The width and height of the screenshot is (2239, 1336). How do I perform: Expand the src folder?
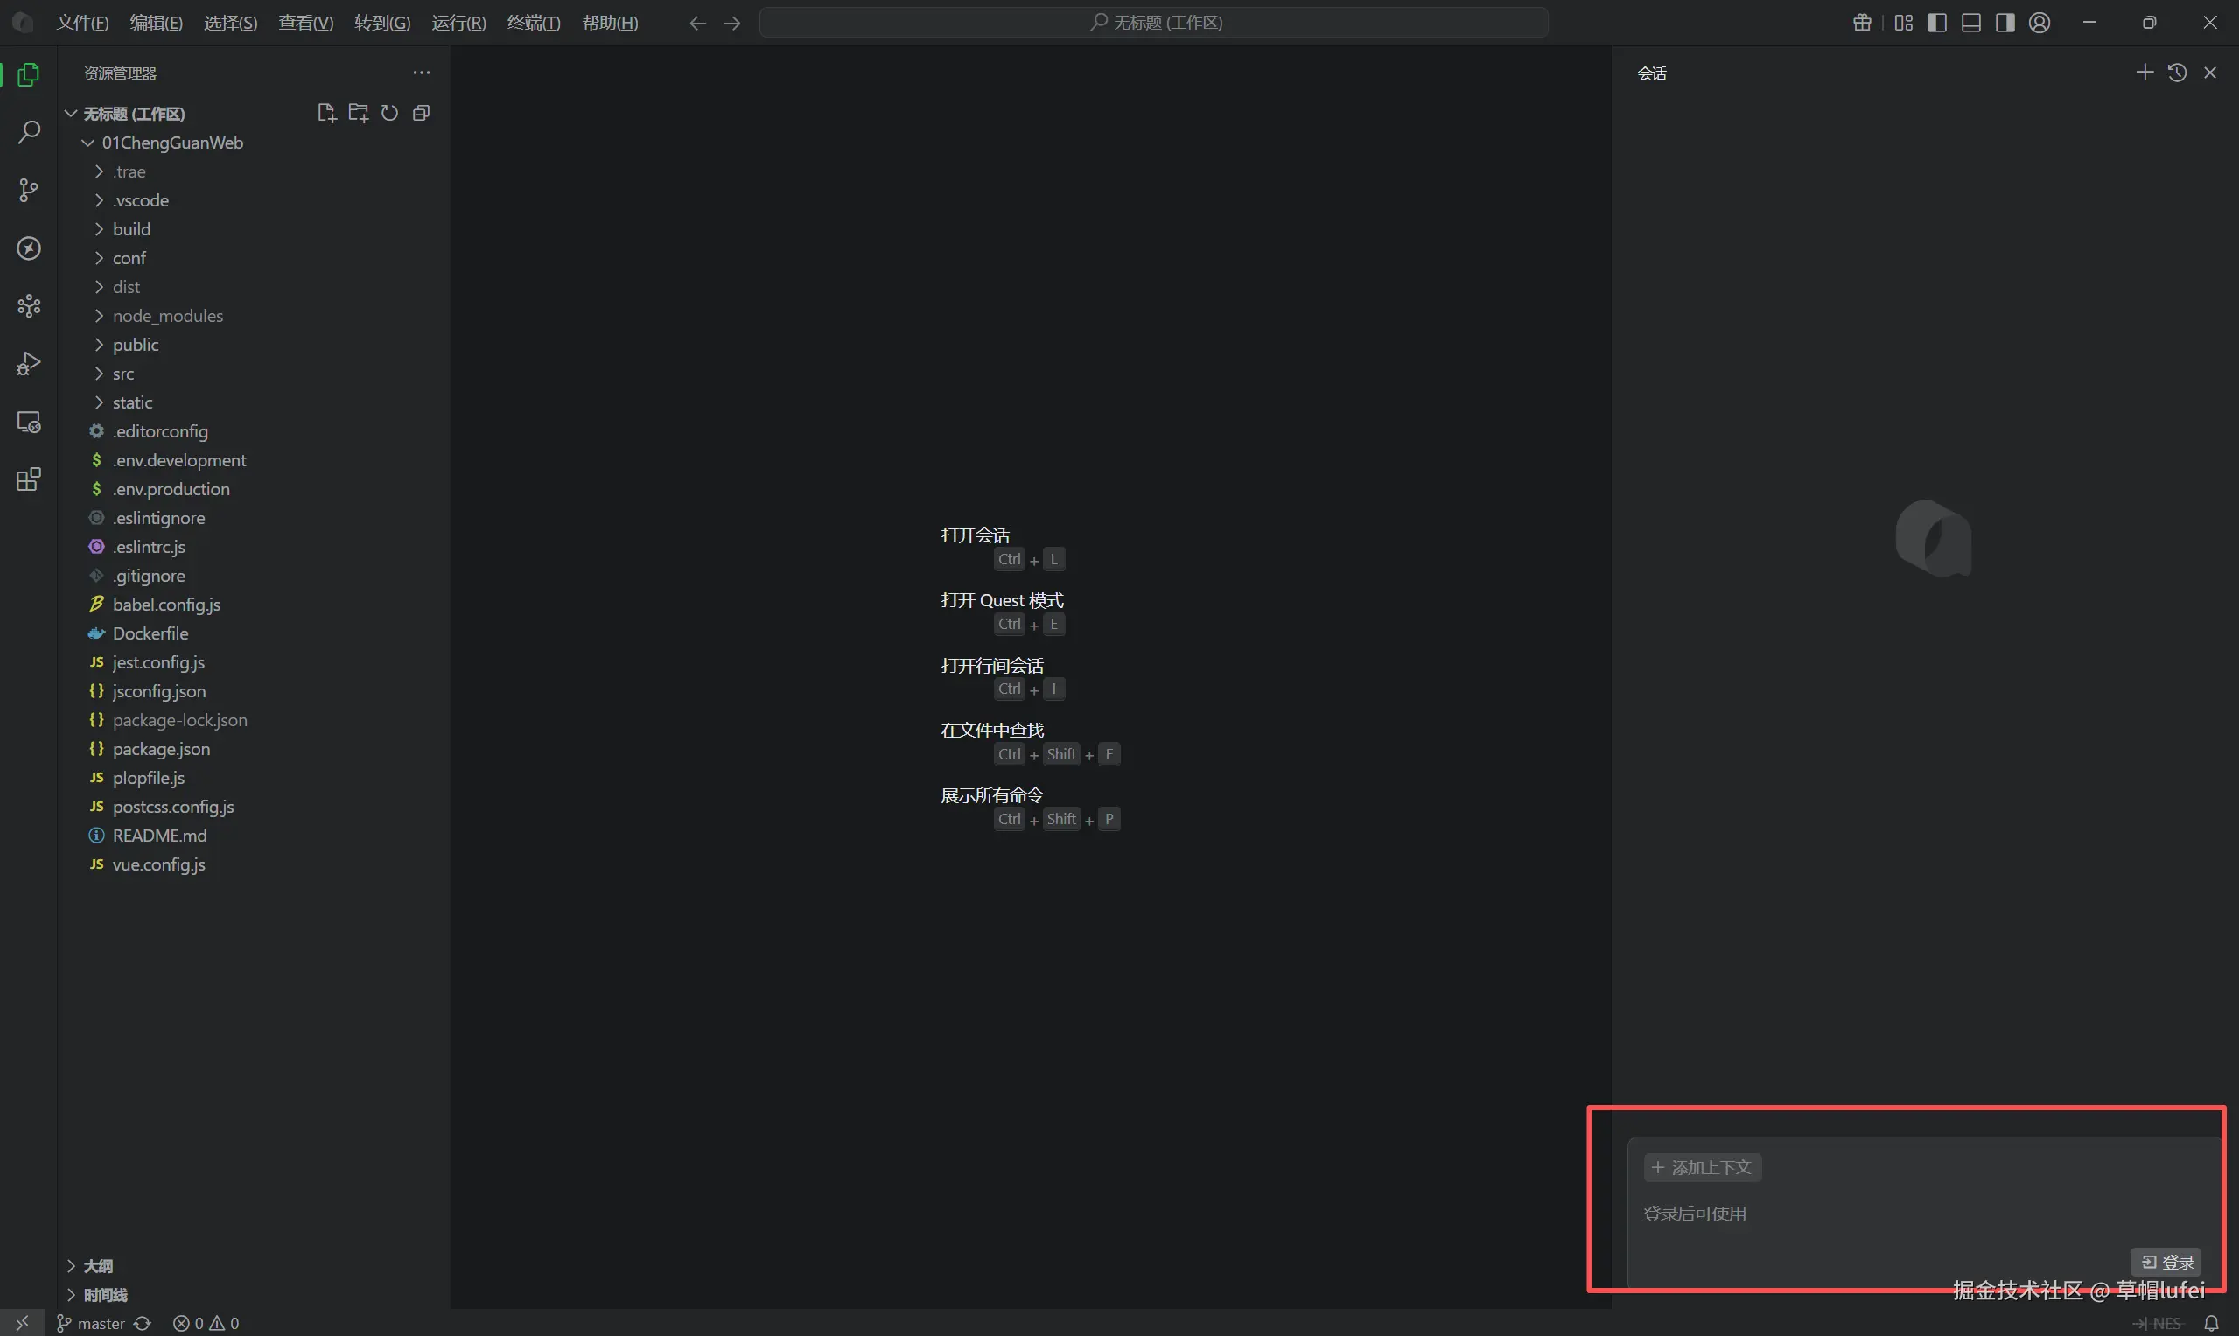pos(123,374)
